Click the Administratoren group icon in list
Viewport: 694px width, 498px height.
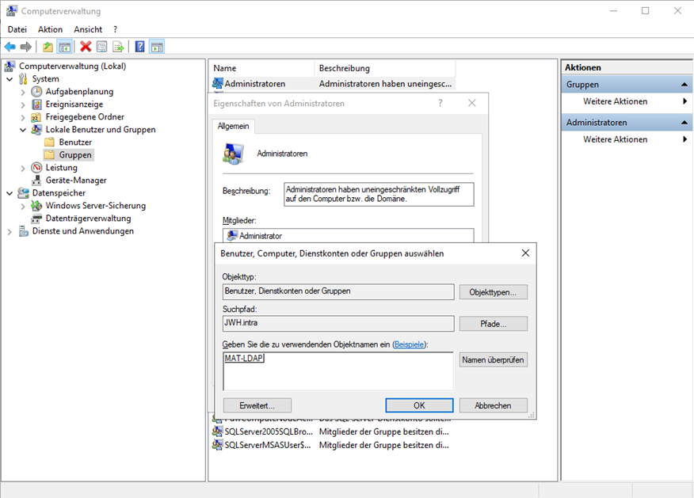click(x=217, y=83)
